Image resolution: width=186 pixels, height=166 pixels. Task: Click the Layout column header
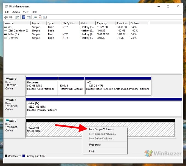pyautogui.click(x=39, y=23)
